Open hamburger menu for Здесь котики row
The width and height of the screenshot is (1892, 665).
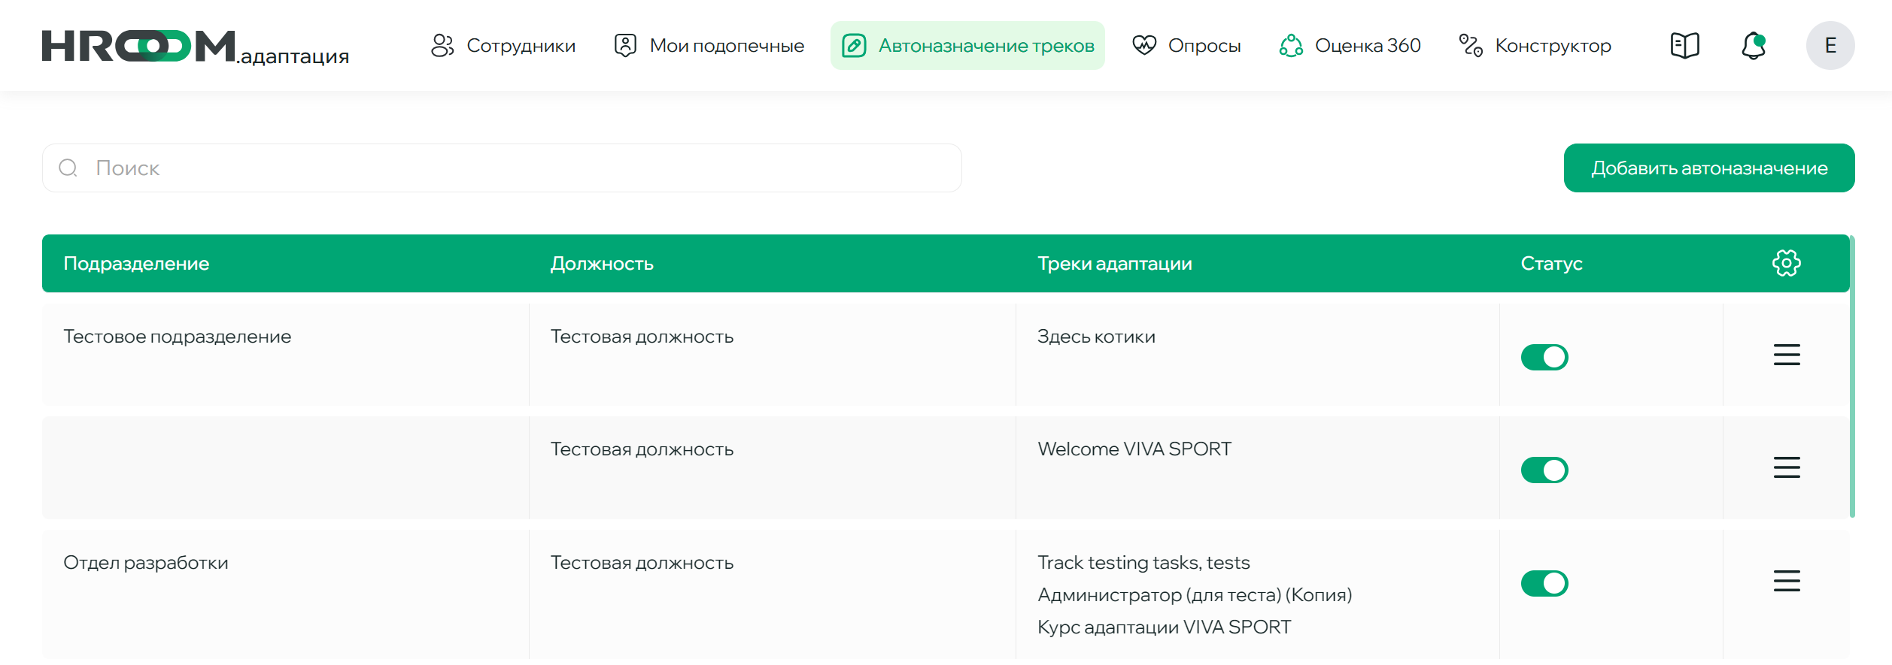coord(1786,355)
